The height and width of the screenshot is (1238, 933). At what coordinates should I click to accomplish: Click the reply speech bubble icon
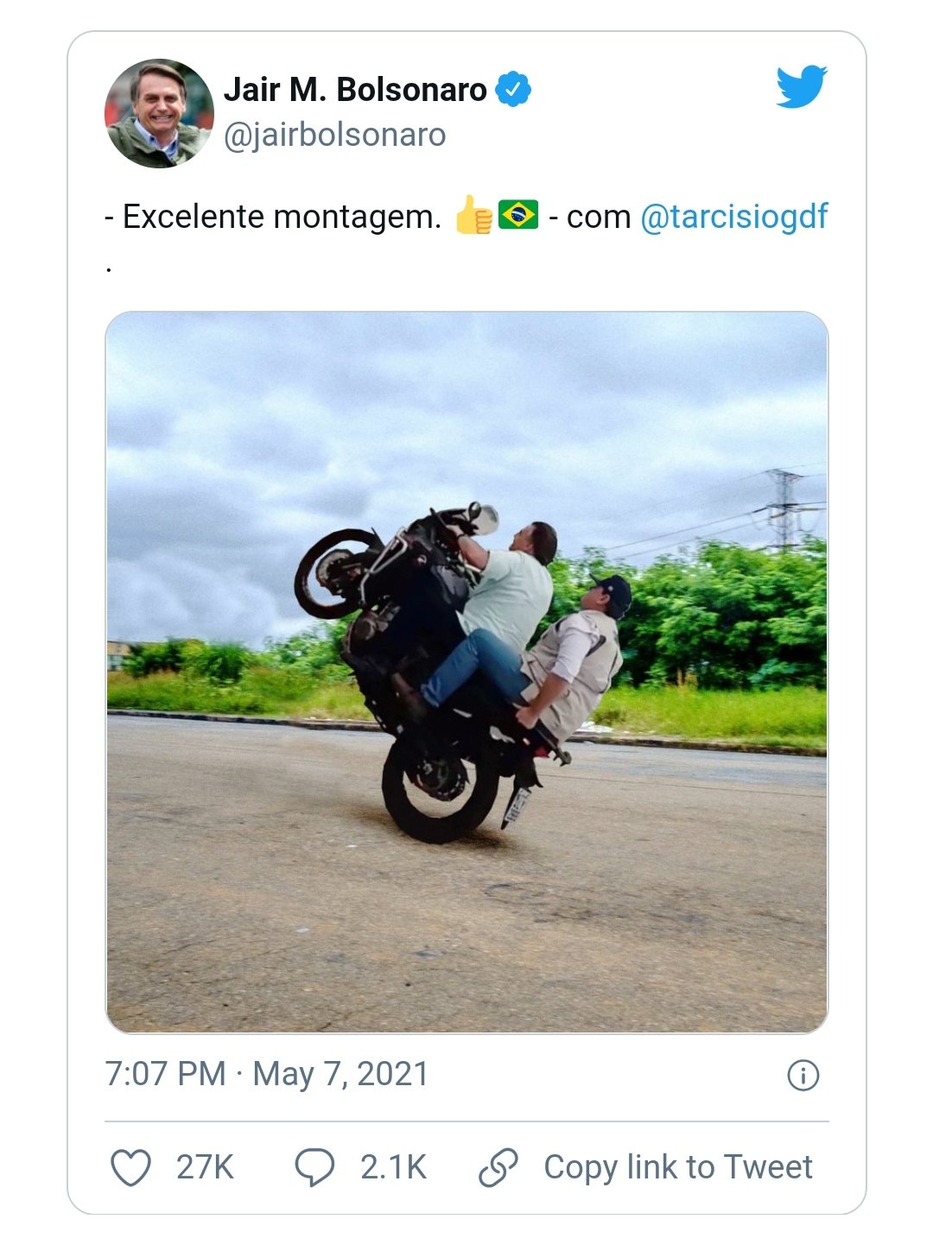point(314,1167)
